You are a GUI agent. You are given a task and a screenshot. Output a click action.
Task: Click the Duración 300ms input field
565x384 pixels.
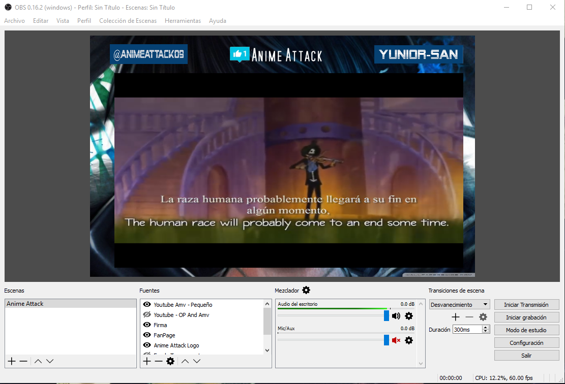(x=467, y=329)
